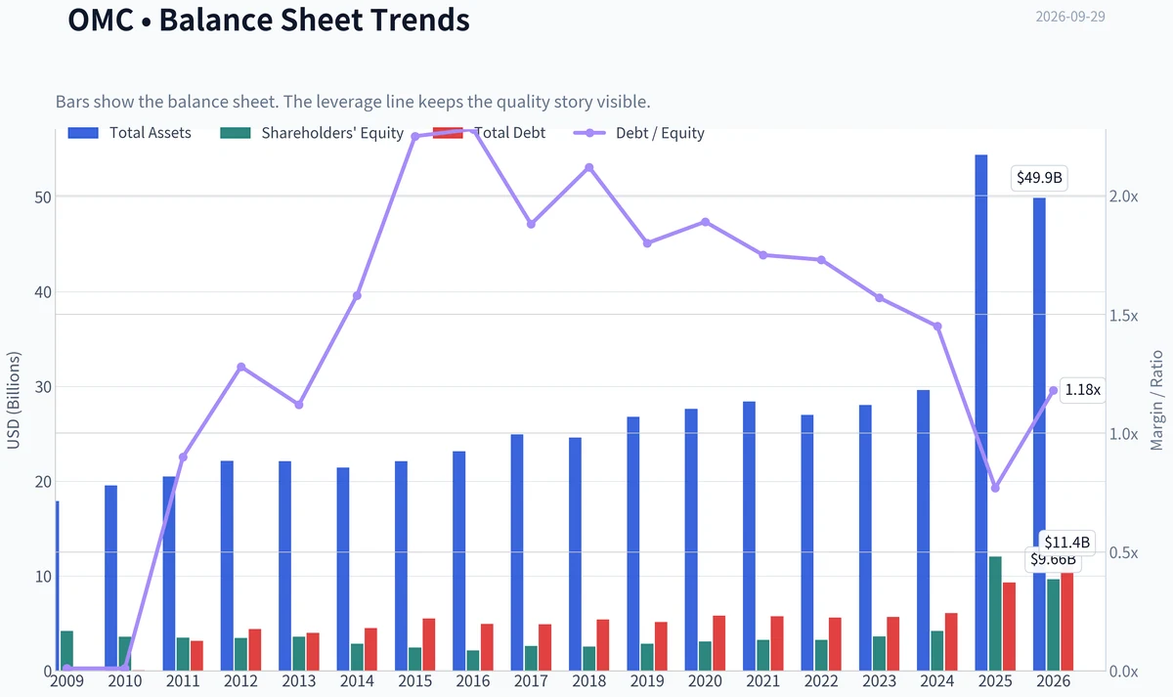Screen dimensions: 1173x697
Task: Click the 1.18x ratio label
Action: tap(1082, 389)
